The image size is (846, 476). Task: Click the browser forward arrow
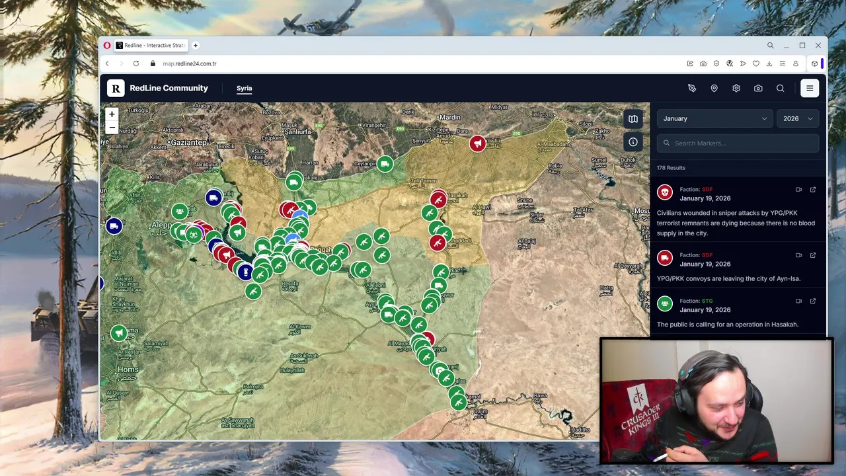point(122,63)
